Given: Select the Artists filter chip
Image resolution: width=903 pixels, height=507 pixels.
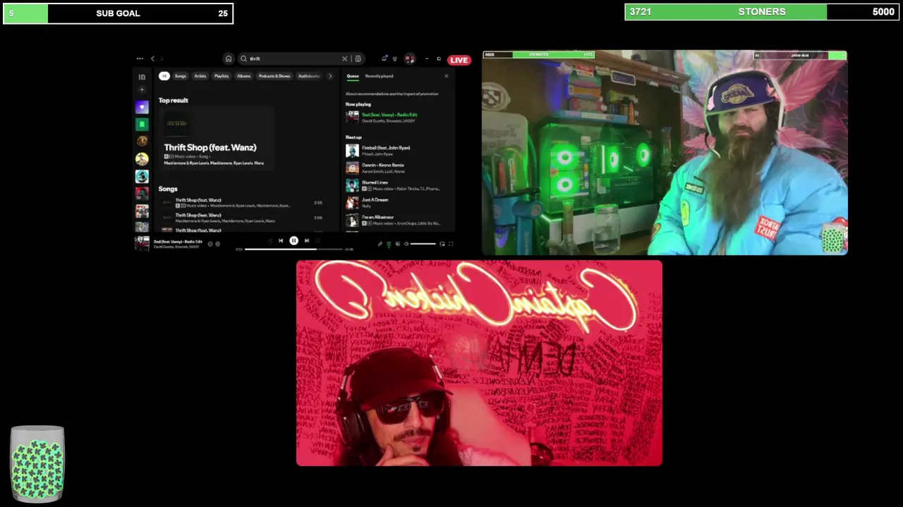Looking at the screenshot, I should tap(200, 76).
